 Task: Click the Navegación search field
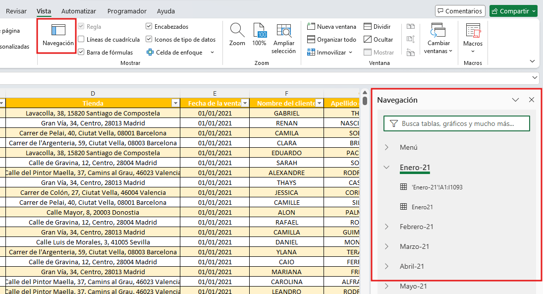click(x=457, y=123)
